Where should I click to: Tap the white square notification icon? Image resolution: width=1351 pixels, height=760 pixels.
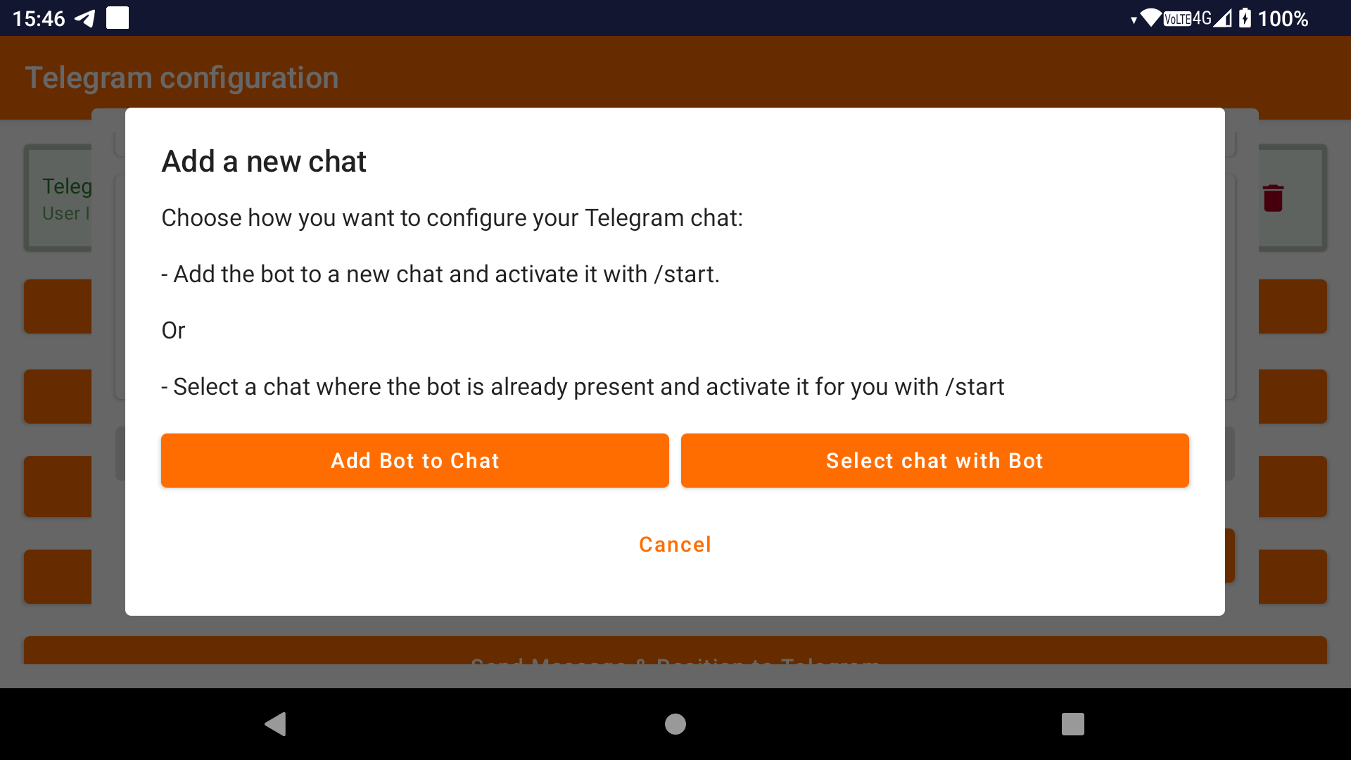(x=118, y=18)
